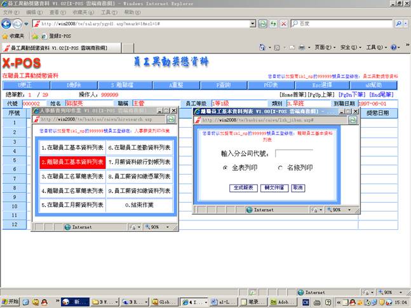Open the 查看(V) menu
The width and height of the screenshot is (411, 308).
click(x=57, y=12)
